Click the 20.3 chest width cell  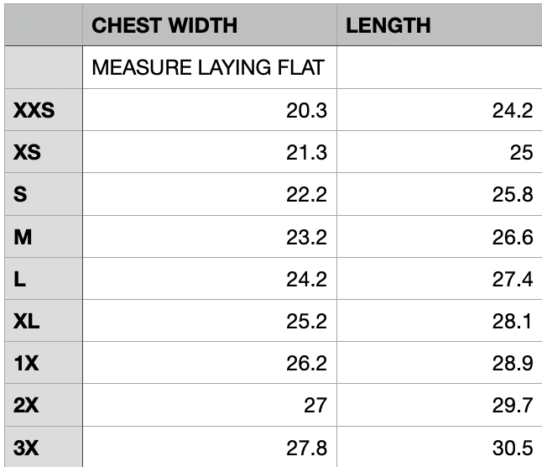tap(210, 110)
